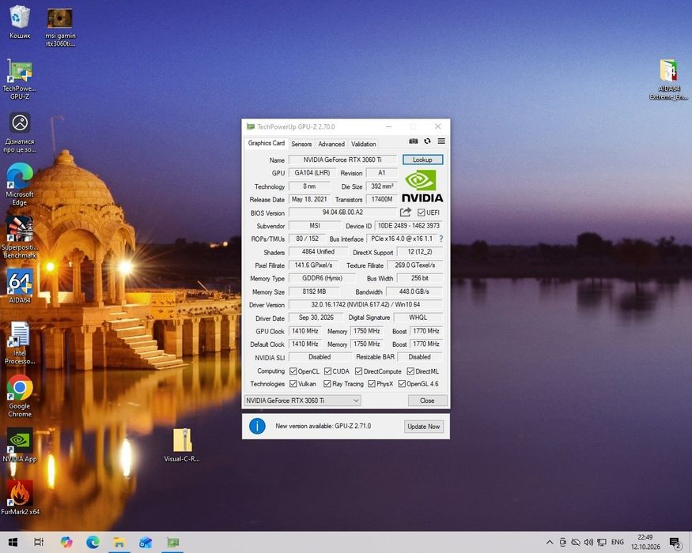Select the Intel Processor desktop shortcut
This screenshot has height=553, width=692.
click(x=20, y=343)
